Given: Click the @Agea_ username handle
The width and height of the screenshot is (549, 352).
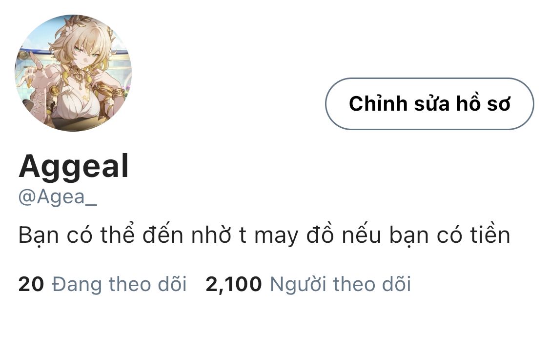Looking at the screenshot, I should click(x=58, y=197).
